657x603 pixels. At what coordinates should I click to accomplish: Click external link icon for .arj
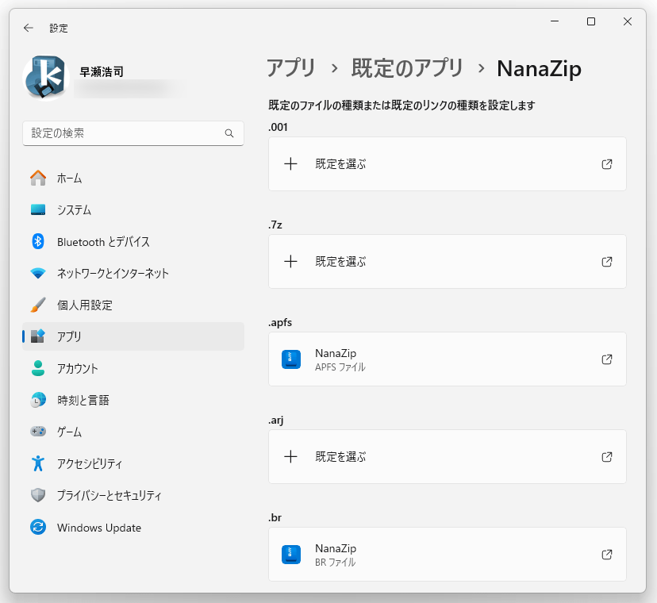coord(607,457)
